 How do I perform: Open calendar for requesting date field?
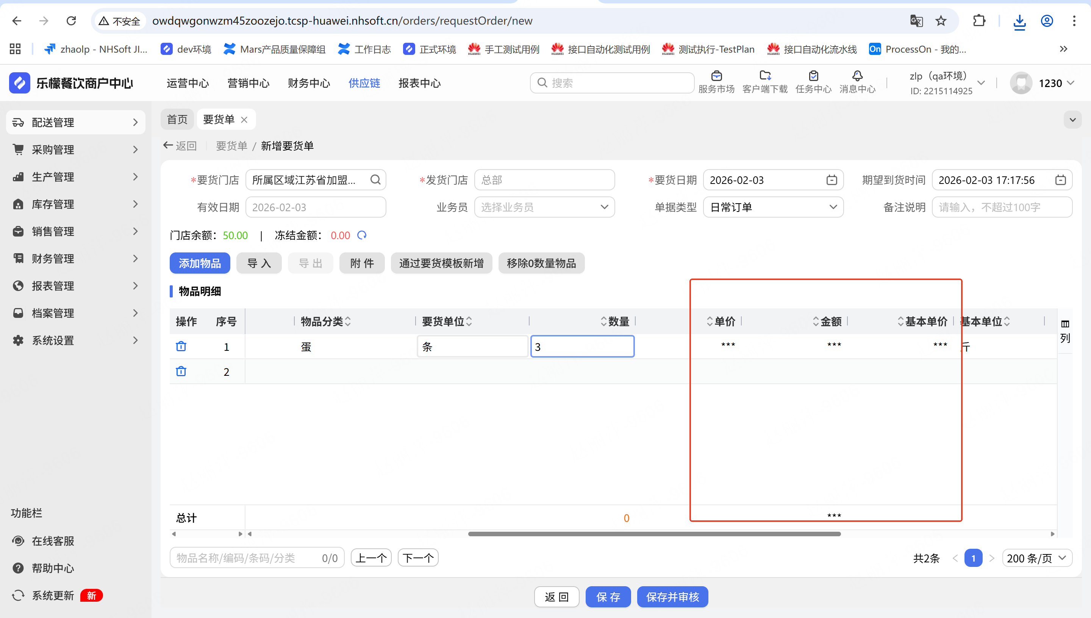pyautogui.click(x=832, y=180)
